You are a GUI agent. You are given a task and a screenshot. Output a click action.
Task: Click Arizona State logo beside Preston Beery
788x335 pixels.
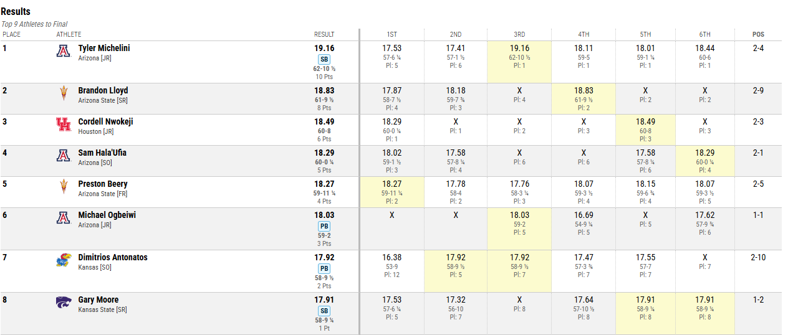pos(64,187)
